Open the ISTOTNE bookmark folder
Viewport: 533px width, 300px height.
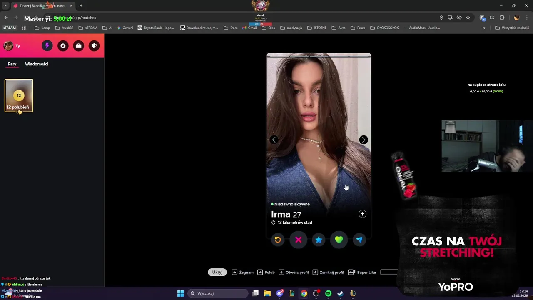click(317, 28)
